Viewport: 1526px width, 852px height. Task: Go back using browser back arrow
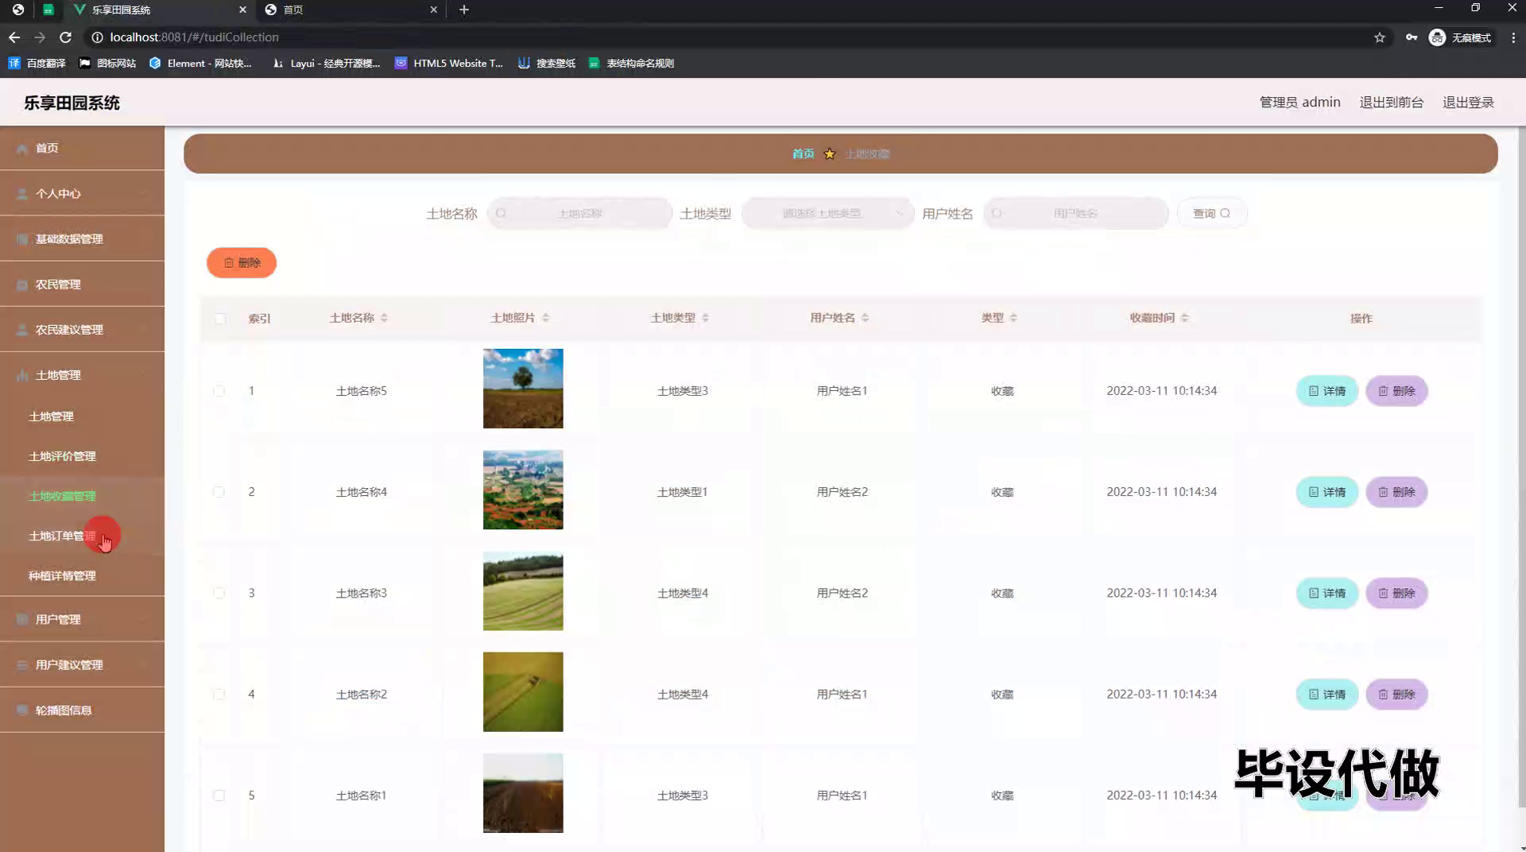click(14, 37)
